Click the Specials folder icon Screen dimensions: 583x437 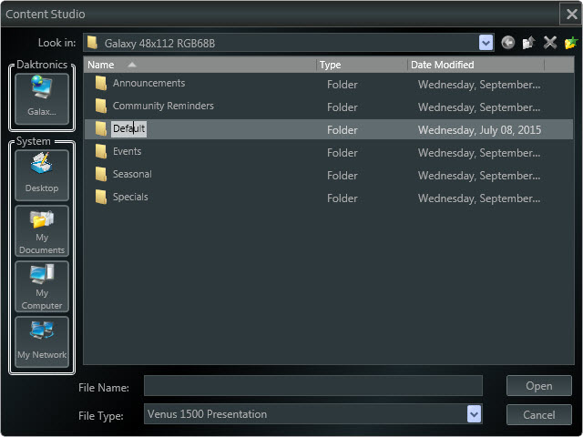point(101,197)
